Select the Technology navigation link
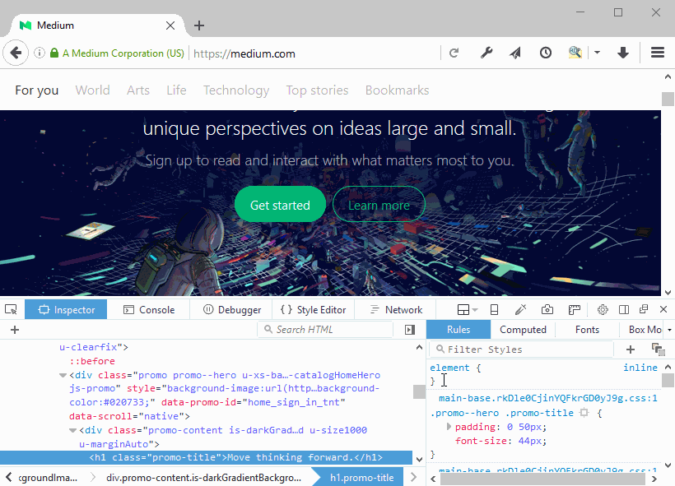The image size is (675, 486). point(236,90)
